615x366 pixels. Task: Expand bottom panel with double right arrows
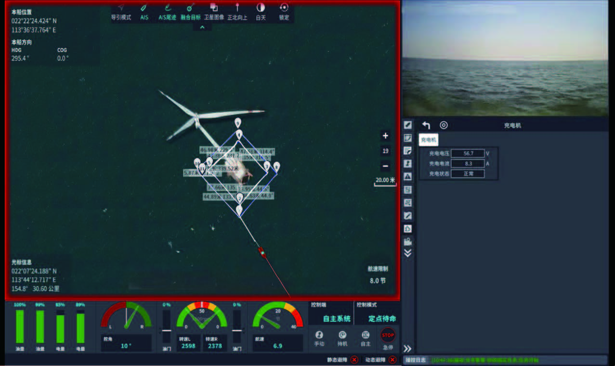(407, 349)
